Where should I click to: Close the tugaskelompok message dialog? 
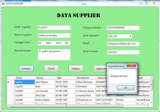click(131, 65)
